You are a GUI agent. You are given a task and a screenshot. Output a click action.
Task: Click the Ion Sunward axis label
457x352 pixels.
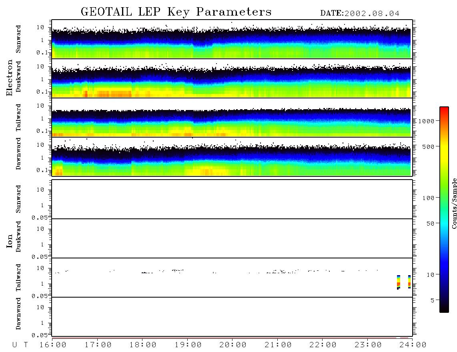(x=18, y=199)
